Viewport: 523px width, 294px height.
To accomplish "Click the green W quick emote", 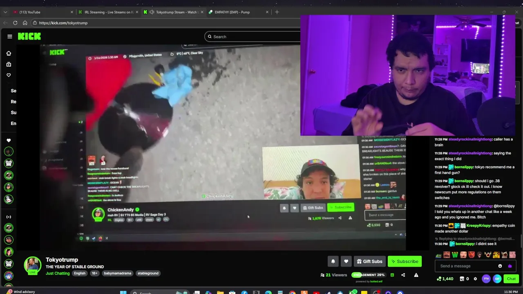I will 455,255.
